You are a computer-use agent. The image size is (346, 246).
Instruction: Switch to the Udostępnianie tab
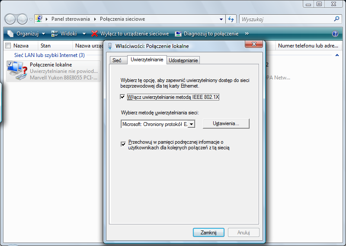(183, 60)
